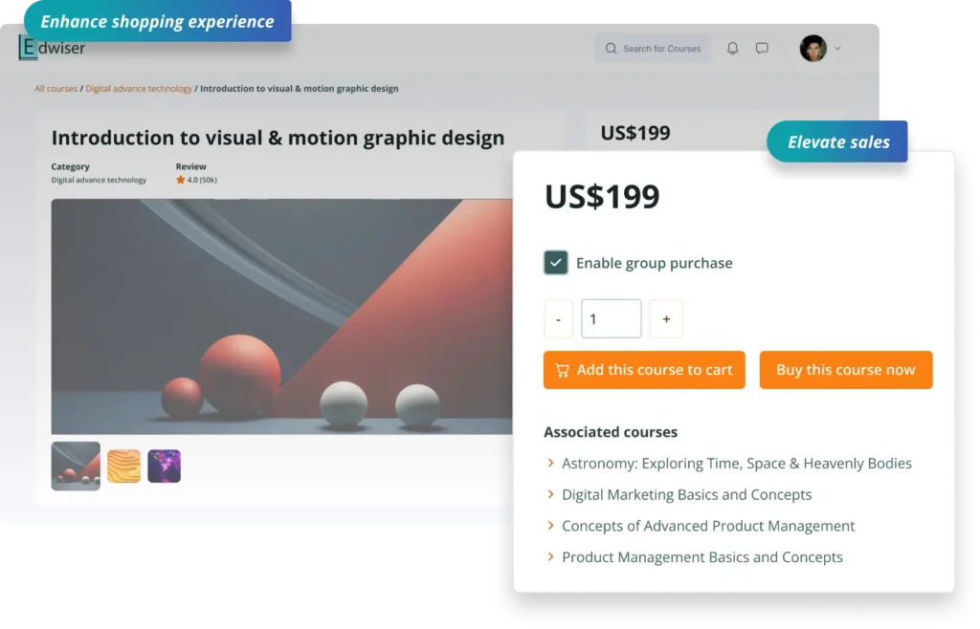Click the orange star next to the 4.0 rating
Screen dimensions: 980x629
tap(181, 179)
